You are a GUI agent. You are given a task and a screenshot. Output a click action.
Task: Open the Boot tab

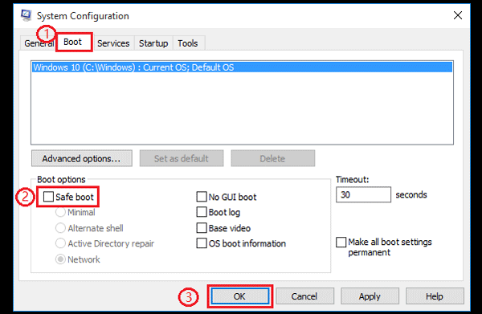tap(73, 42)
